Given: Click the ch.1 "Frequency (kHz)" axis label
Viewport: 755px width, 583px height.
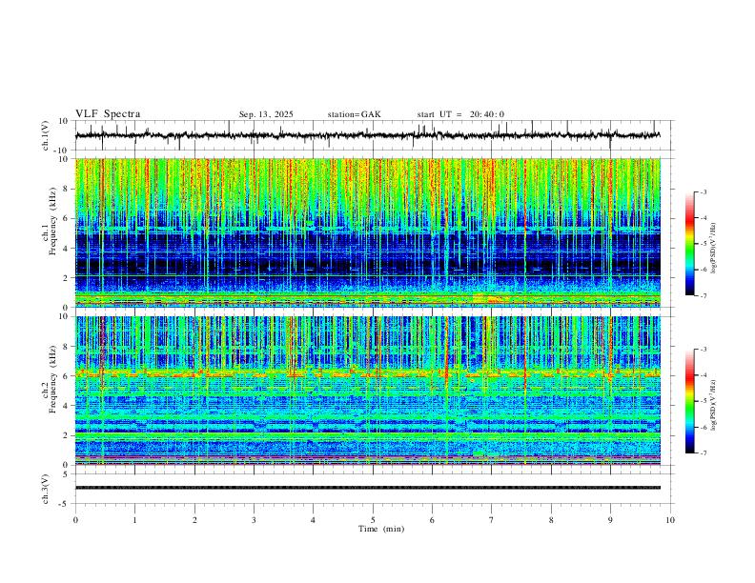Looking at the screenshot, I should [52, 222].
